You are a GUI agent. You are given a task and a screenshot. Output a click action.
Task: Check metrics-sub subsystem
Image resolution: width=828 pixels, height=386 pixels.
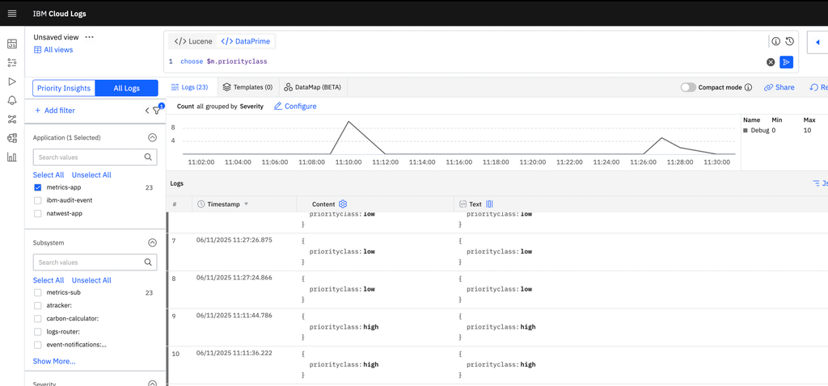click(x=37, y=292)
